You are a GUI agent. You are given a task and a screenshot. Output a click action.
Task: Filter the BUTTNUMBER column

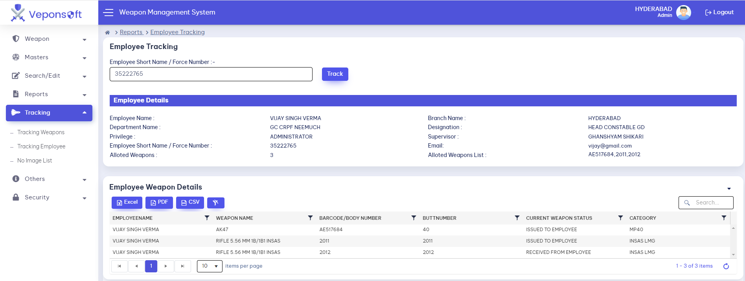[x=517, y=218]
